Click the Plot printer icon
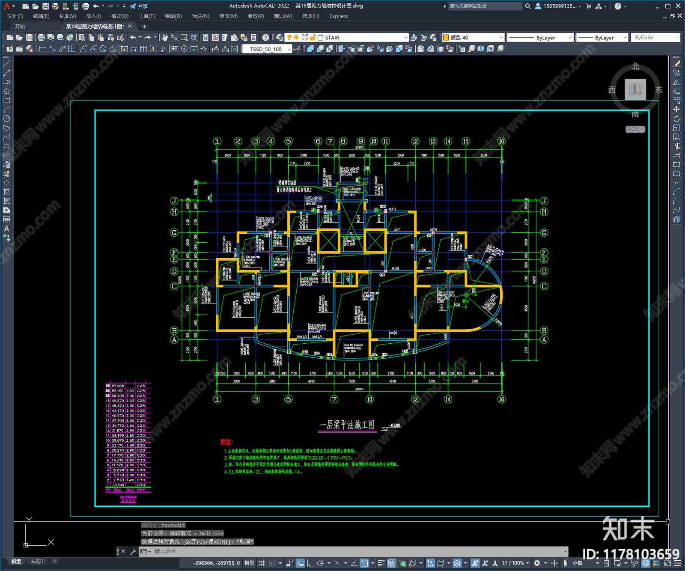685x571 pixels. [41, 38]
